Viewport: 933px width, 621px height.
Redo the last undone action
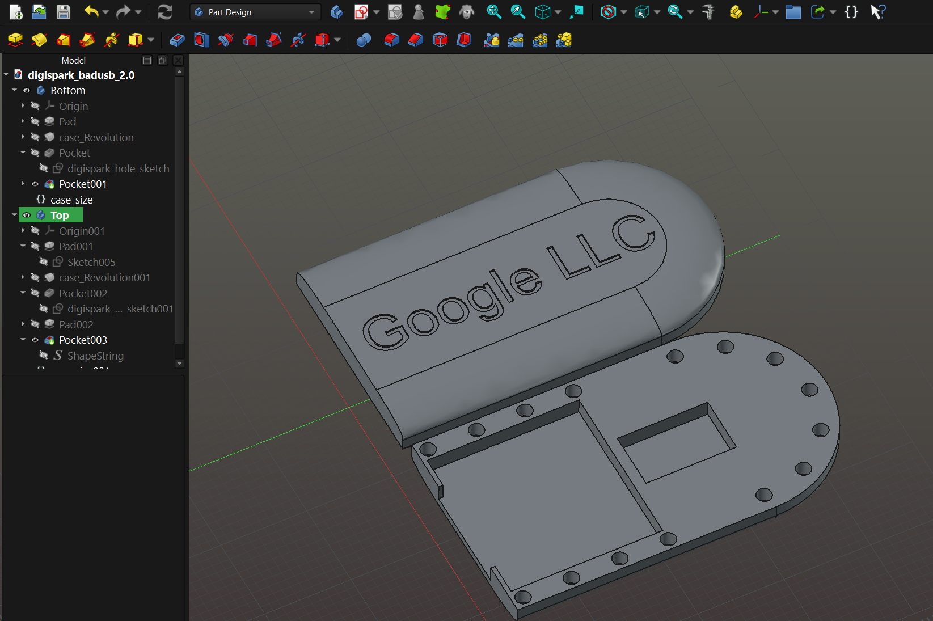[x=123, y=12]
